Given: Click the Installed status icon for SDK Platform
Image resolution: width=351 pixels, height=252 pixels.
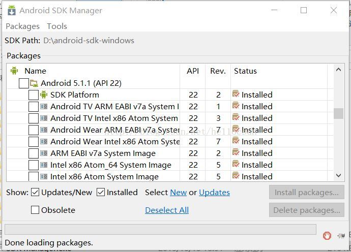Looking at the screenshot, I should tap(236, 94).
